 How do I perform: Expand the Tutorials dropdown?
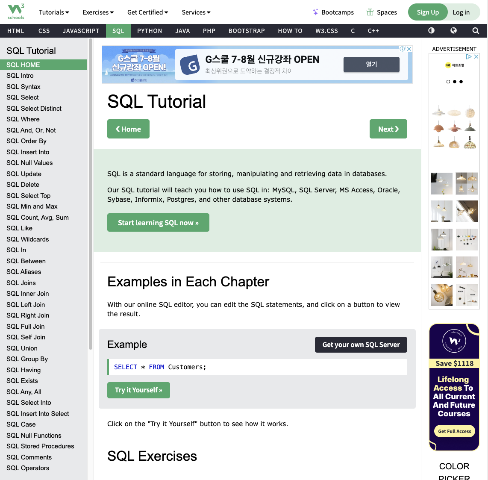pyautogui.click(x=54, y=12)
